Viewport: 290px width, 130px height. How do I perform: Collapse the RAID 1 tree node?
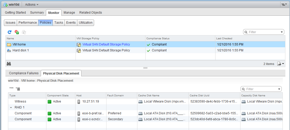click(11, 107)
